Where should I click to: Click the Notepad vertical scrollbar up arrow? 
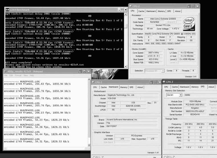pos(89,79)
